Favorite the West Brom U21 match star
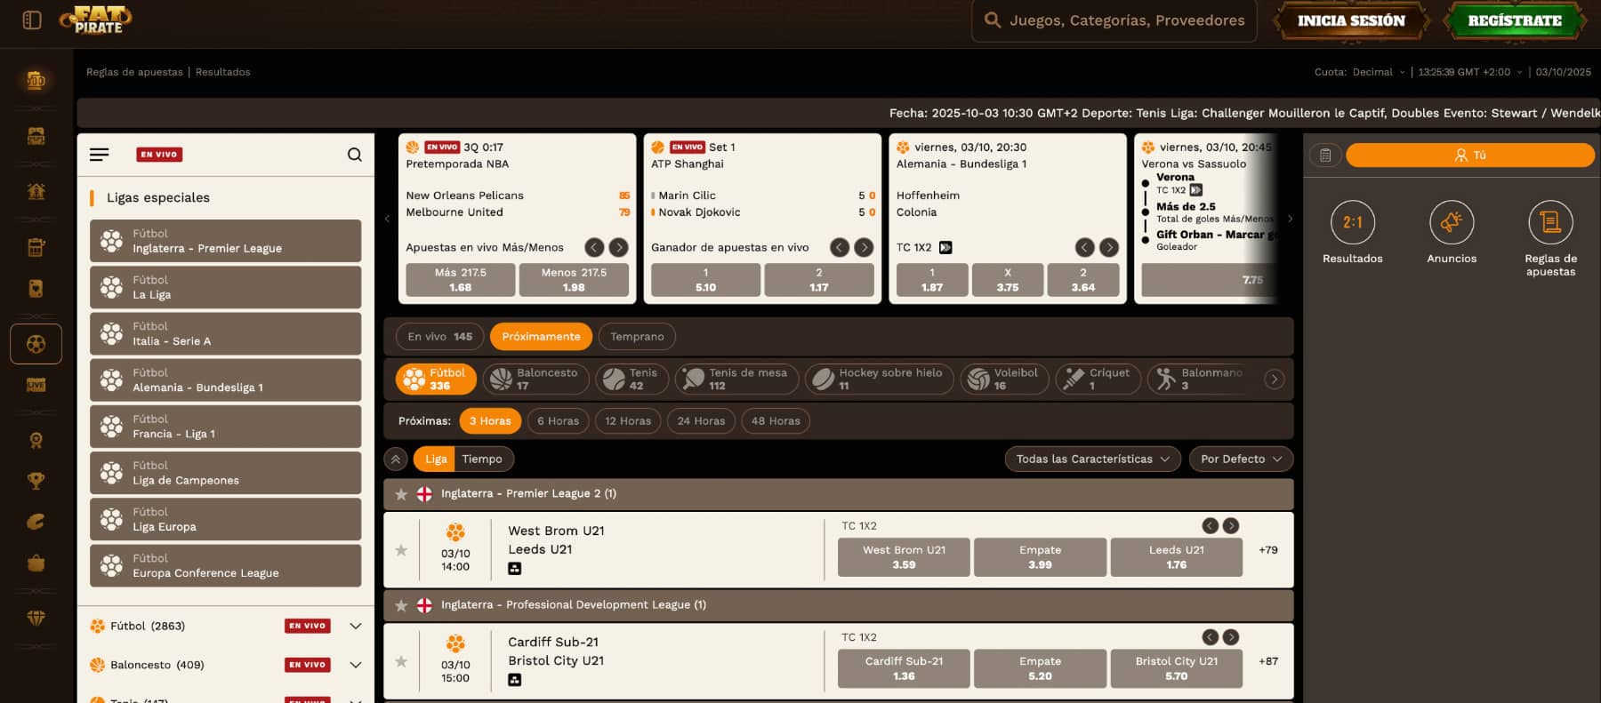This screenshot has width=1601, height=703. [401, 550]
